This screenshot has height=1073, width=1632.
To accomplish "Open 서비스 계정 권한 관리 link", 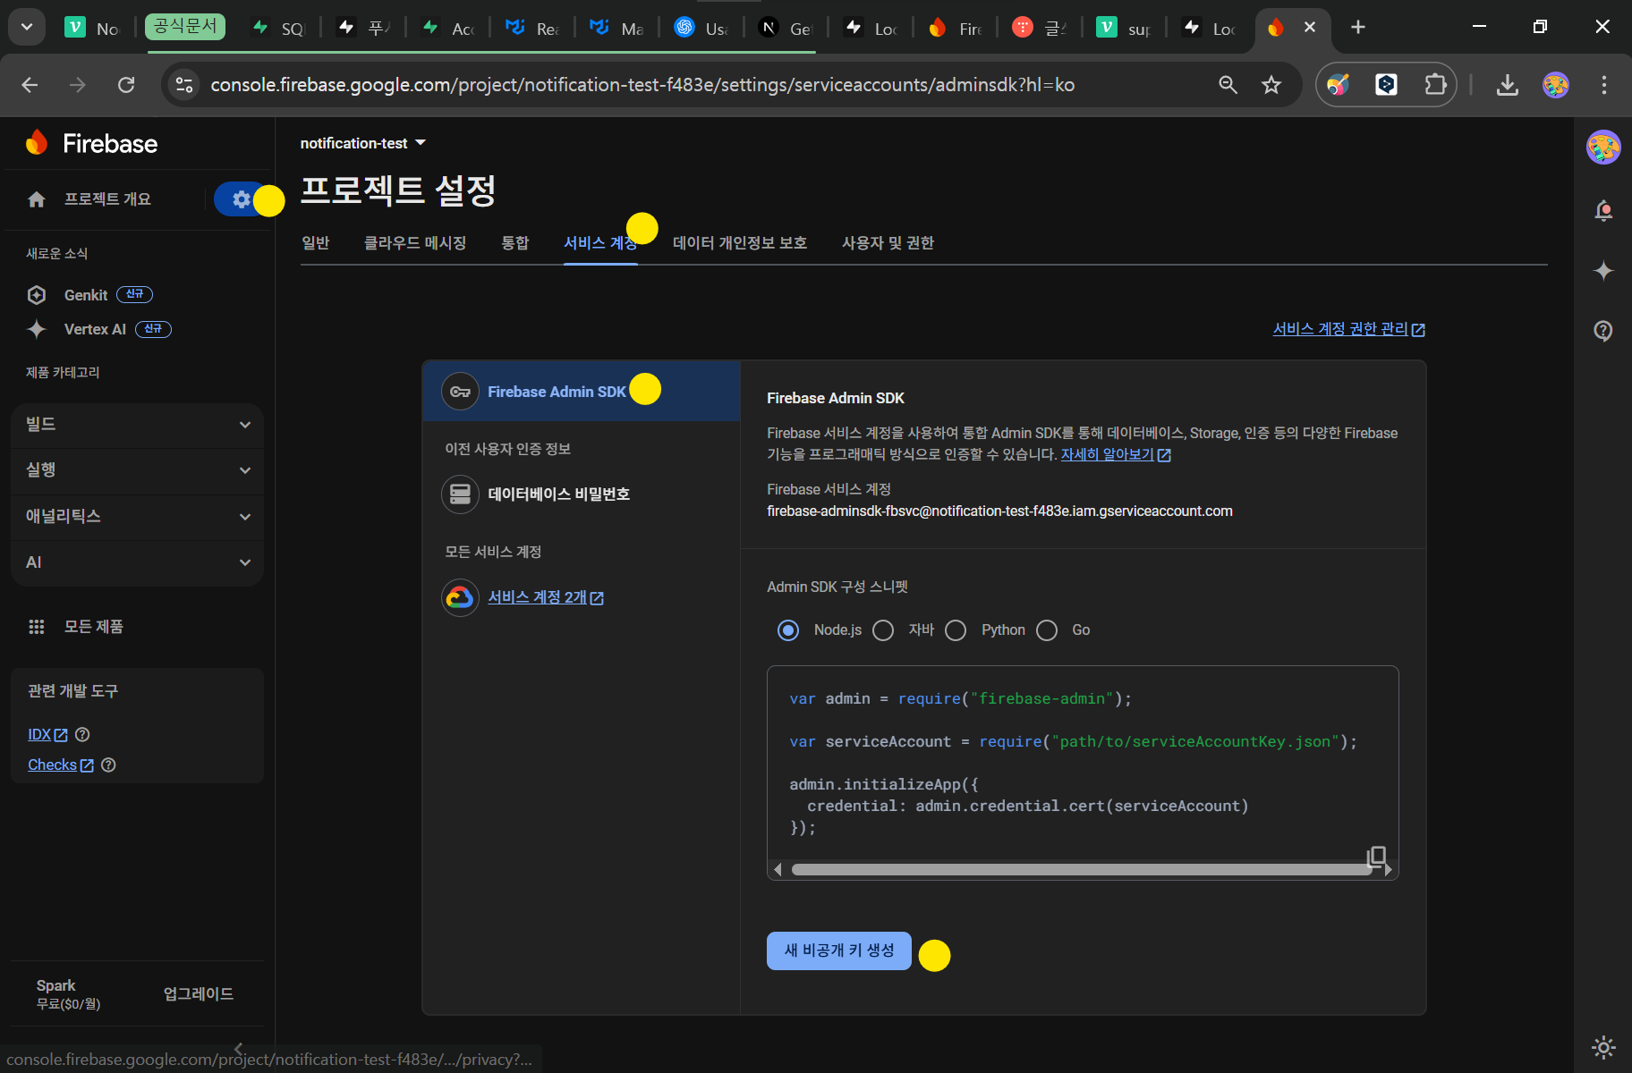I will click(x=1348, y=329).
